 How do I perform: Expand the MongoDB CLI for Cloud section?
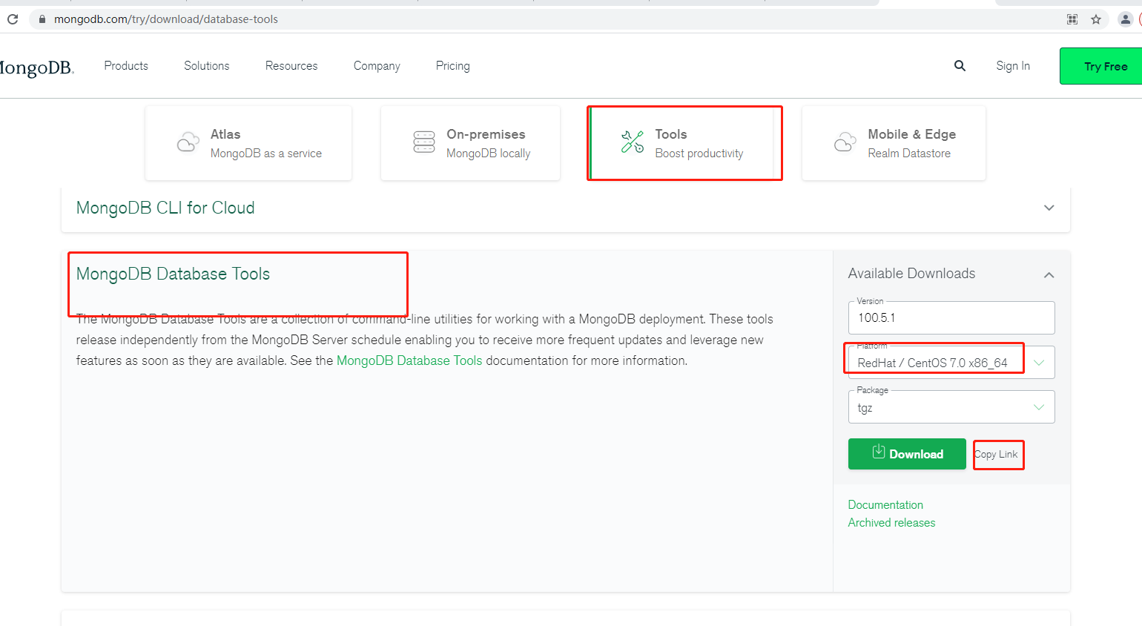(x=1049, y=208)
